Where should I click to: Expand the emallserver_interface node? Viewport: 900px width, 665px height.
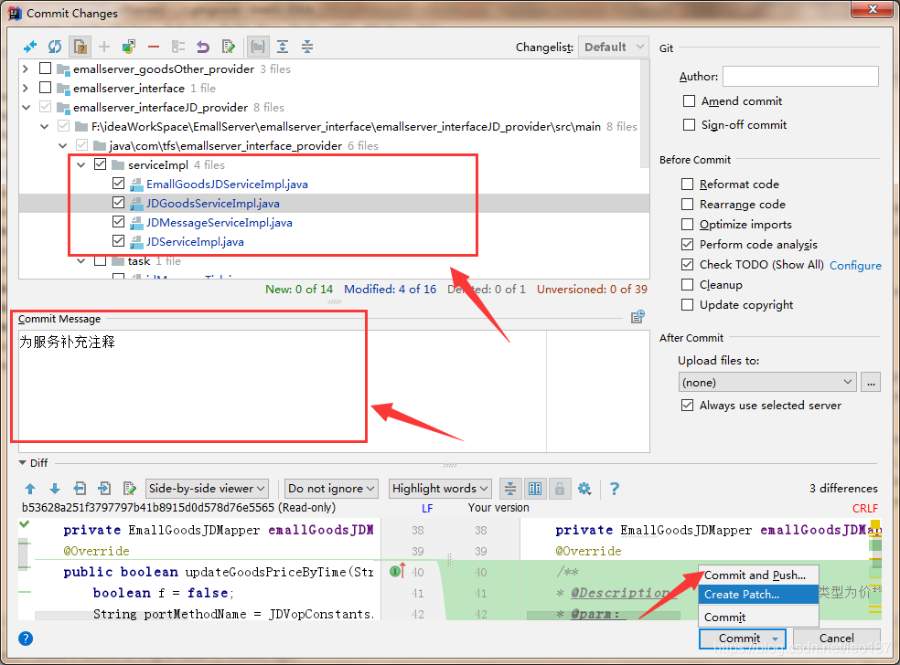point(26,89)
